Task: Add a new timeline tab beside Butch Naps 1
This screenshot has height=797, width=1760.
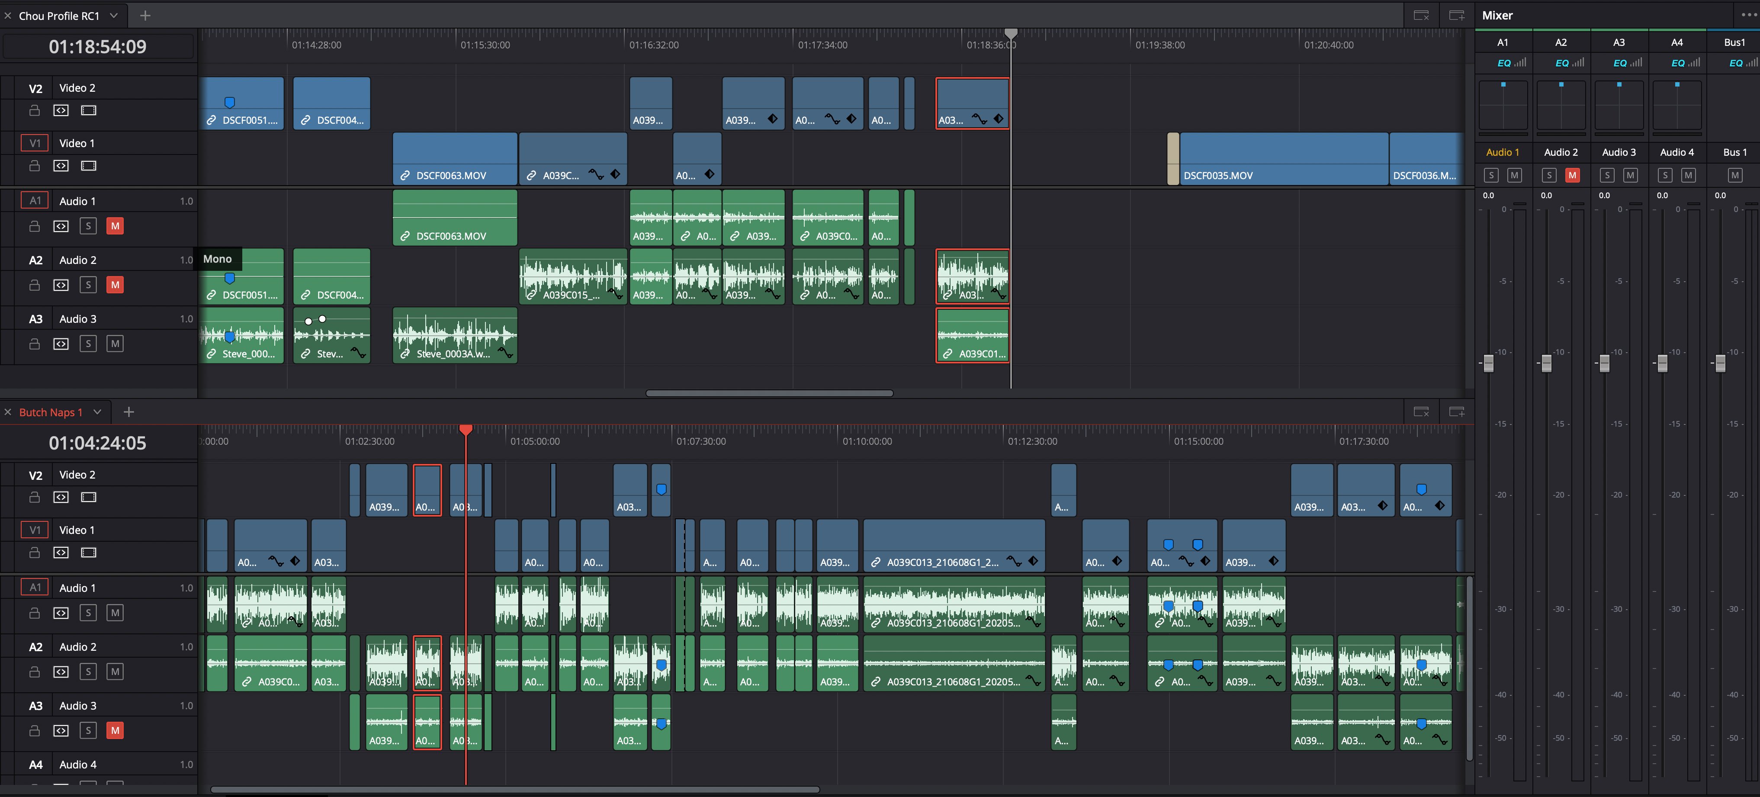Action: point(128,411)
